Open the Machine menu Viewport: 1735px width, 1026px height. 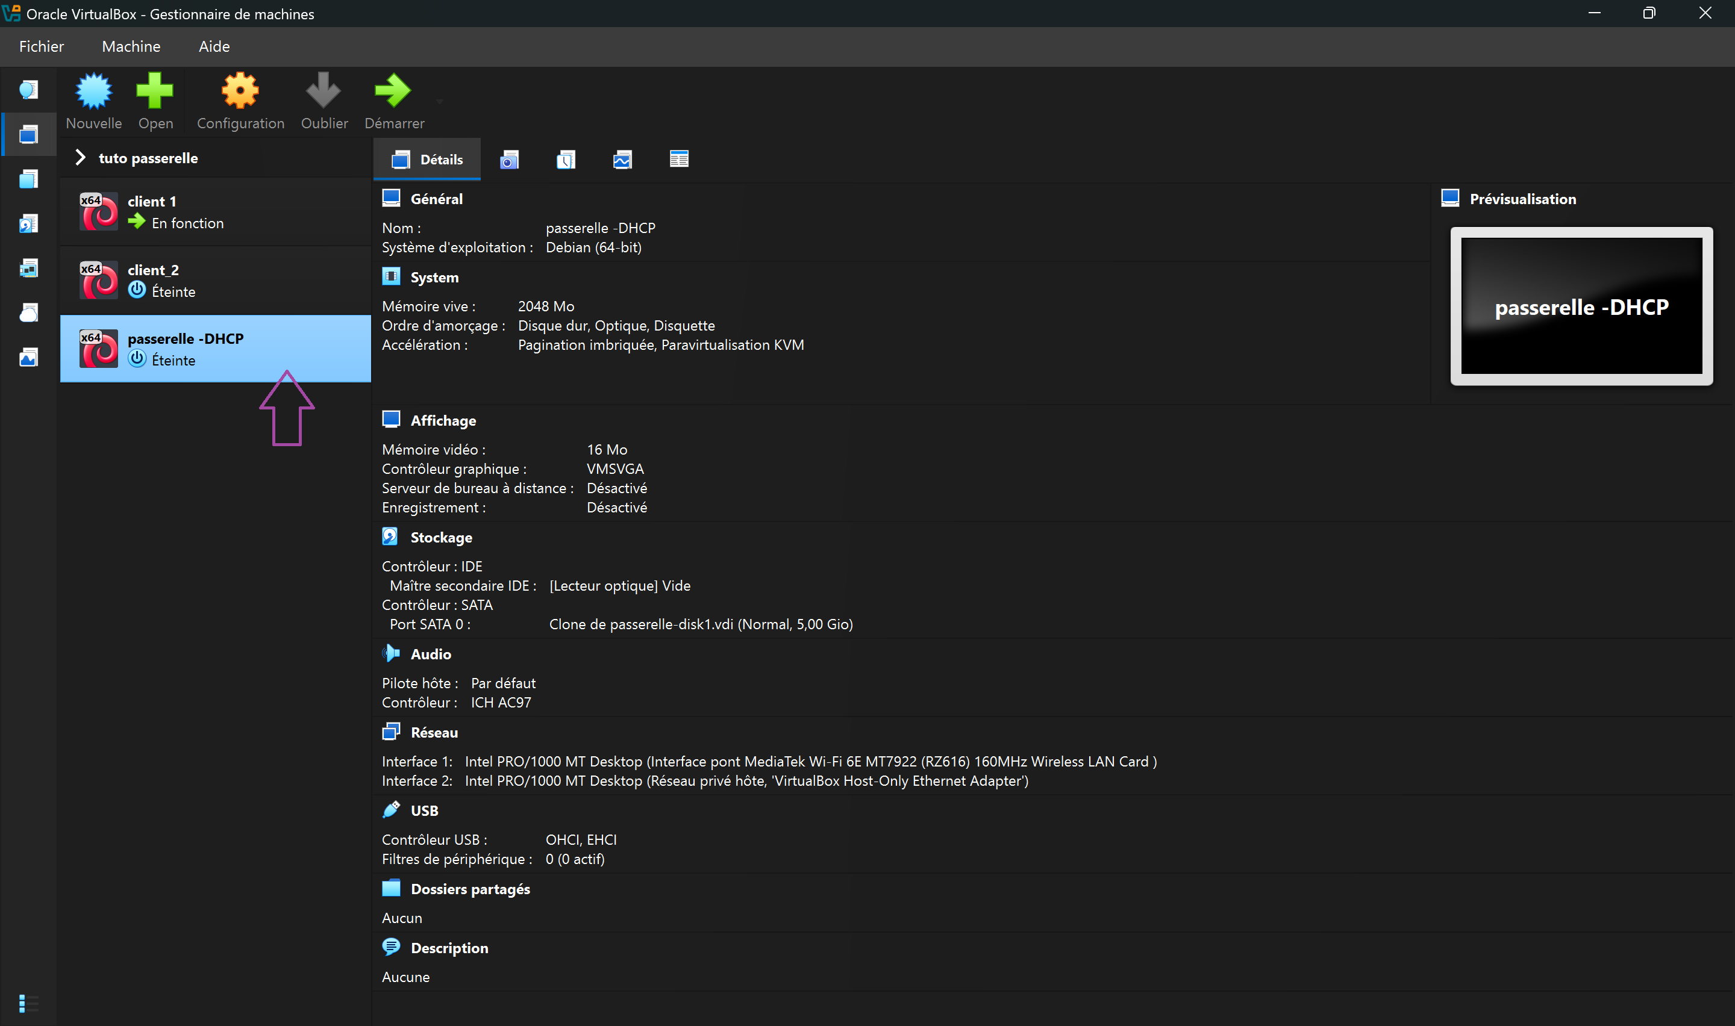pyautogui.click(x=131, y=46)
